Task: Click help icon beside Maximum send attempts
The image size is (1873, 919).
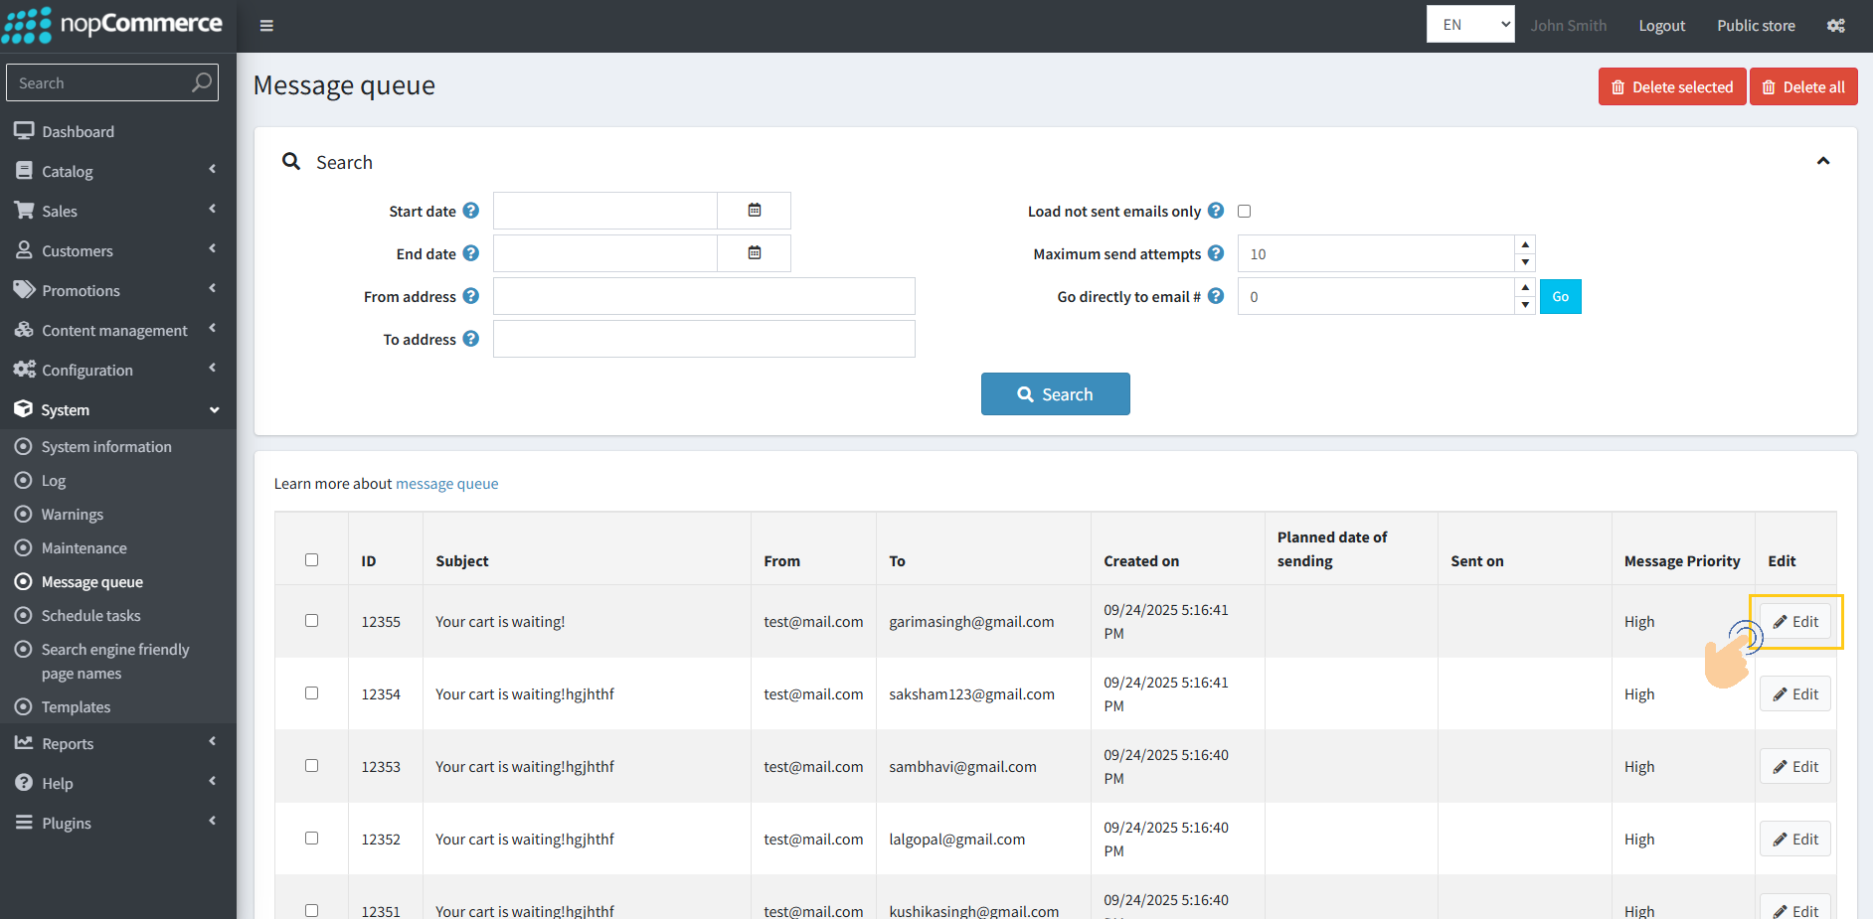Action: tap(1215, 253)
